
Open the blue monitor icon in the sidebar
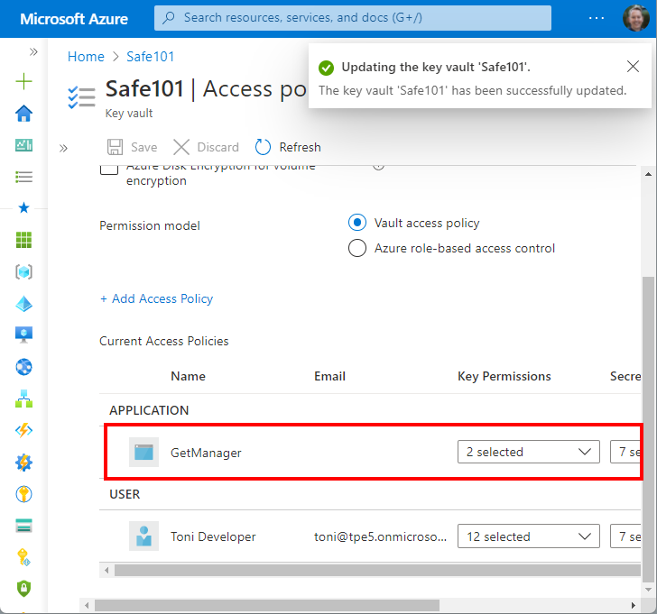[x=23, y=334]
